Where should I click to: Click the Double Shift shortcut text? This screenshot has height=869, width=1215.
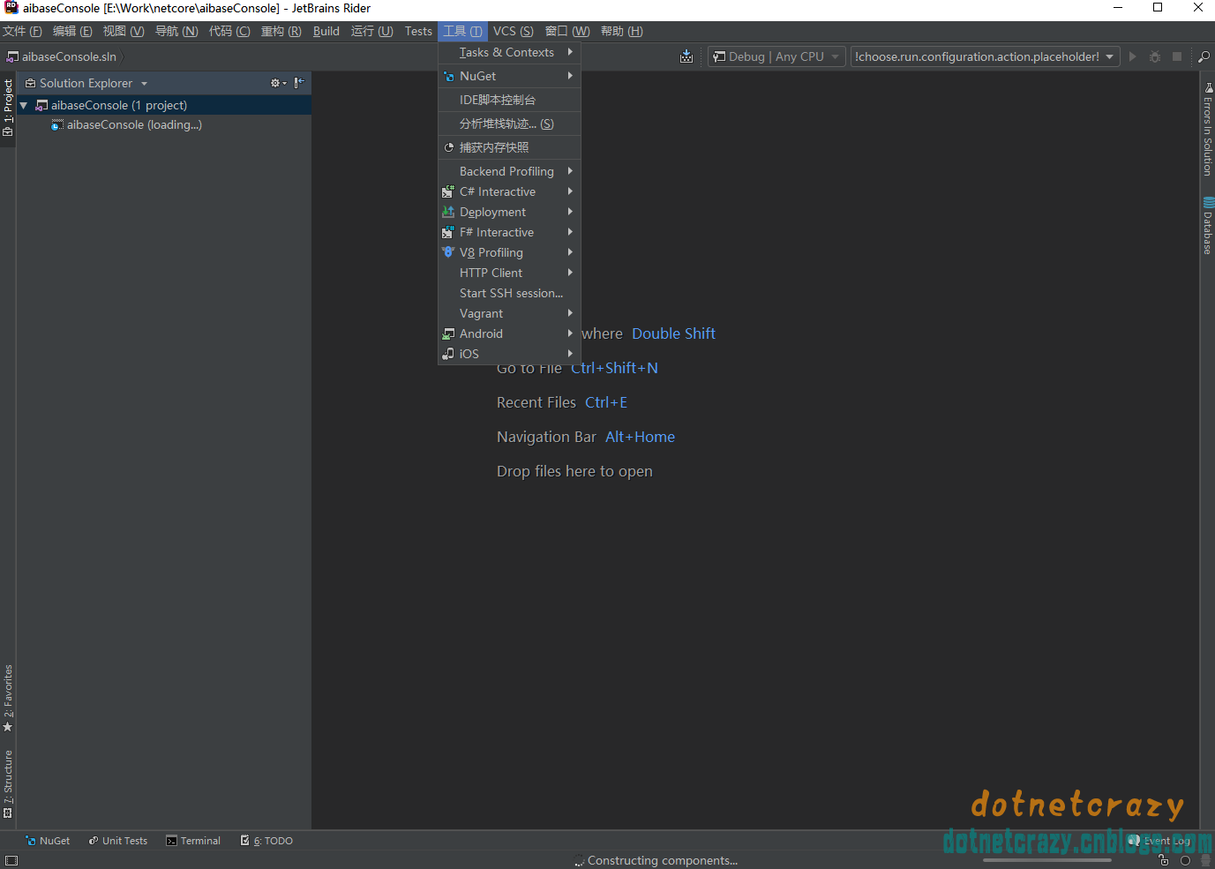(673, 333)
